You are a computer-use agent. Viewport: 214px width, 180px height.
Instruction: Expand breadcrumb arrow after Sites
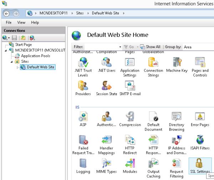coord(88,13)
